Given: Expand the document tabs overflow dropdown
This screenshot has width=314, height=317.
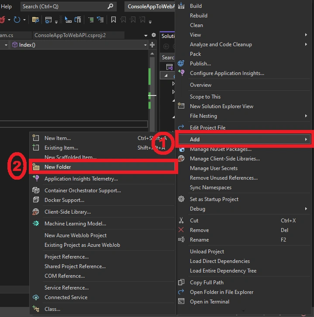Looking at the screenshot, I should (x=145, y=35).
